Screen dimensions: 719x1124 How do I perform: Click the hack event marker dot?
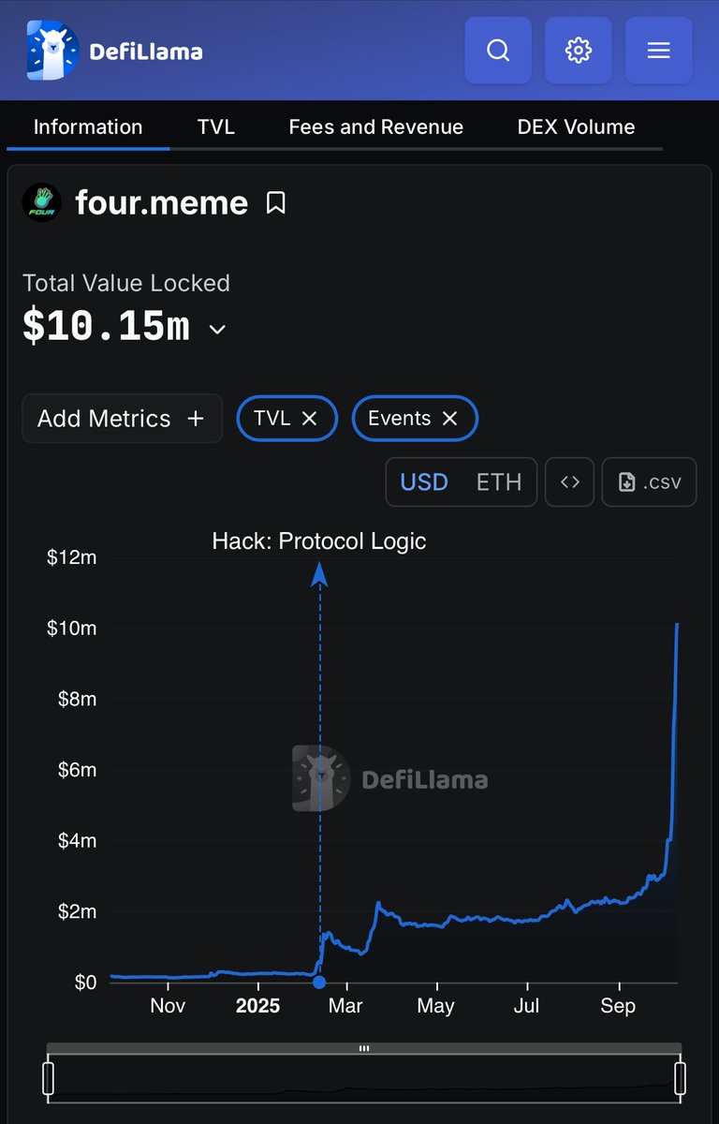click(319, 982)
